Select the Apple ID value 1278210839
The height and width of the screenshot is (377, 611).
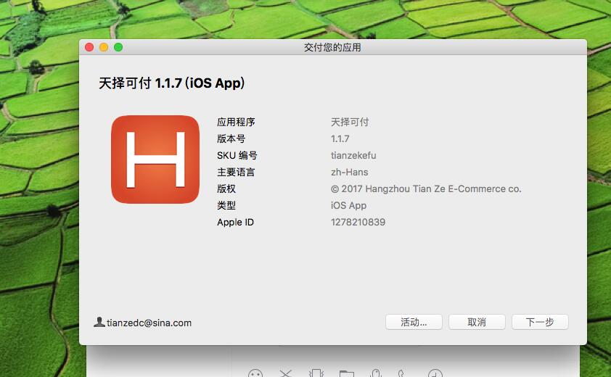coord(358,222)
